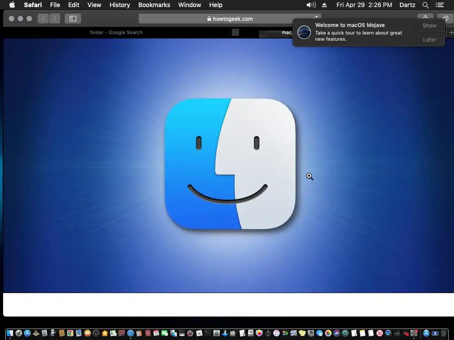Go forward with Safari's forward arrow
The image size is (454, 340).
(55, 19)
